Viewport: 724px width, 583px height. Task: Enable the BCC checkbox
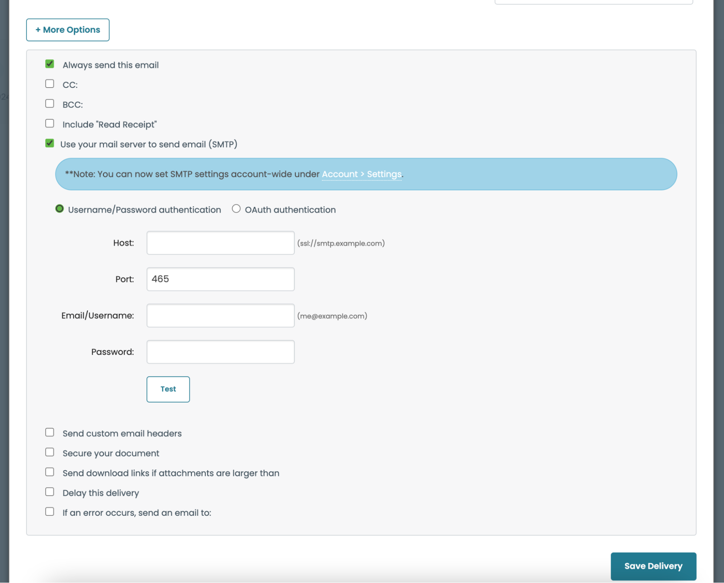pos(50,104)
